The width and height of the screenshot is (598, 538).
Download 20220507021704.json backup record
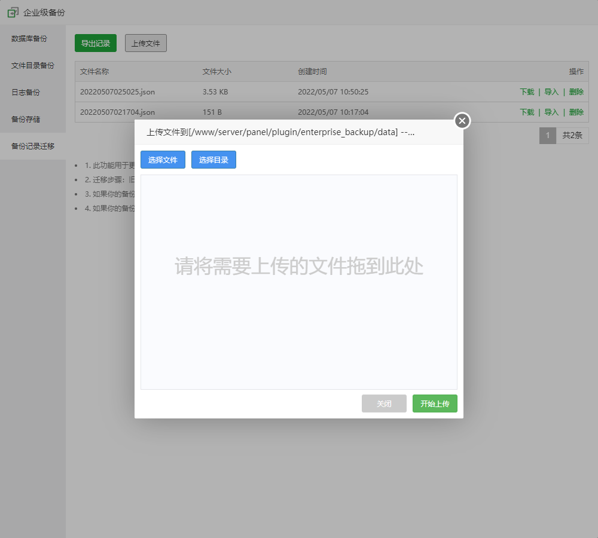[x=527, y=112]
